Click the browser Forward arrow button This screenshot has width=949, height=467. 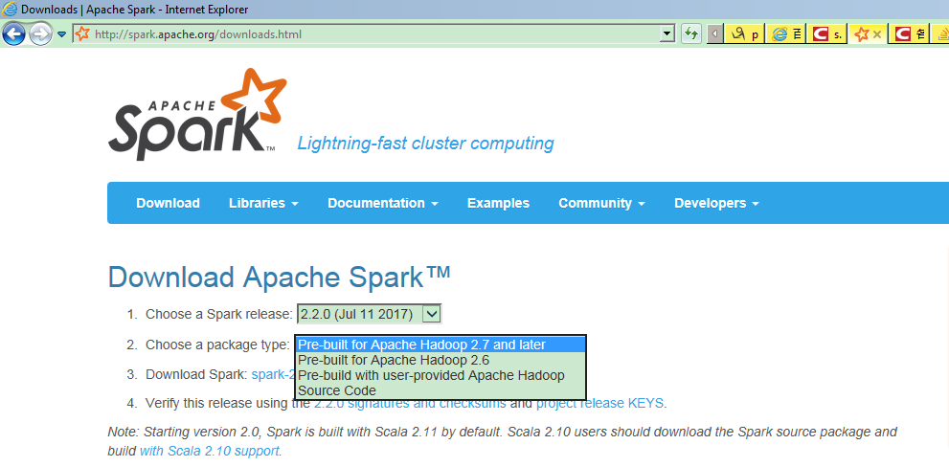40,33
